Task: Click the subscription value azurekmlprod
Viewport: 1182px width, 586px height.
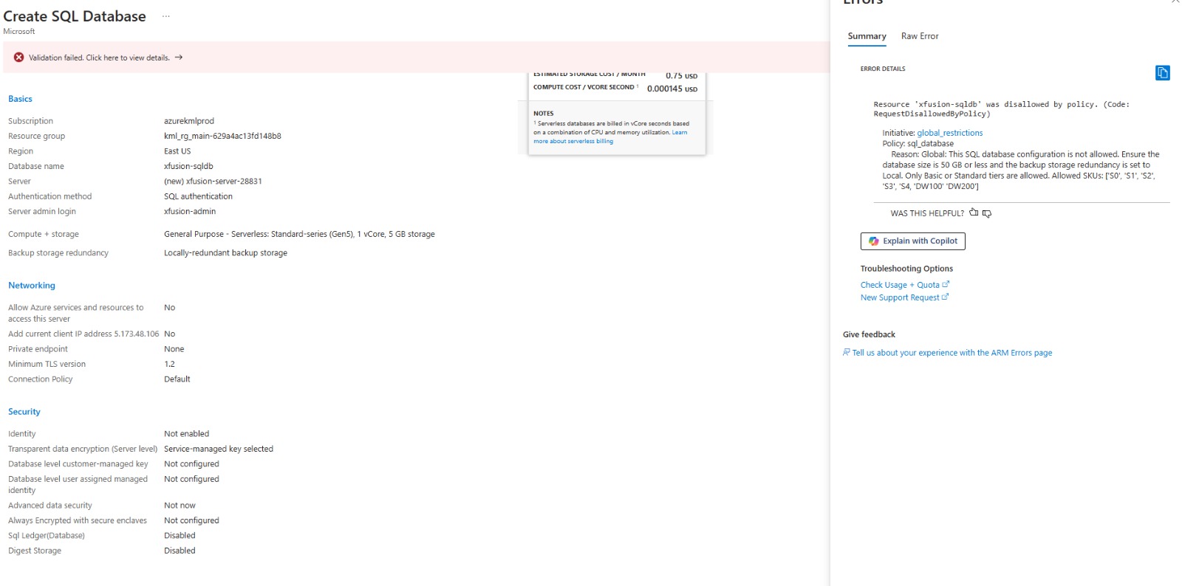Action: tap(189, 121)
